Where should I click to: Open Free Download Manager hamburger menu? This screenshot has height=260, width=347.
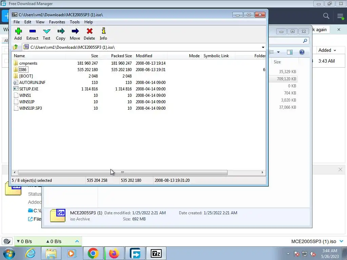click(340, 16)
